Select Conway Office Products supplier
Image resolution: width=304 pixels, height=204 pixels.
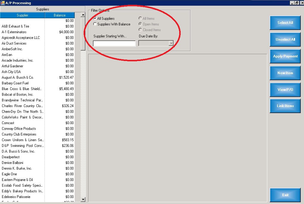click(37, 128)
